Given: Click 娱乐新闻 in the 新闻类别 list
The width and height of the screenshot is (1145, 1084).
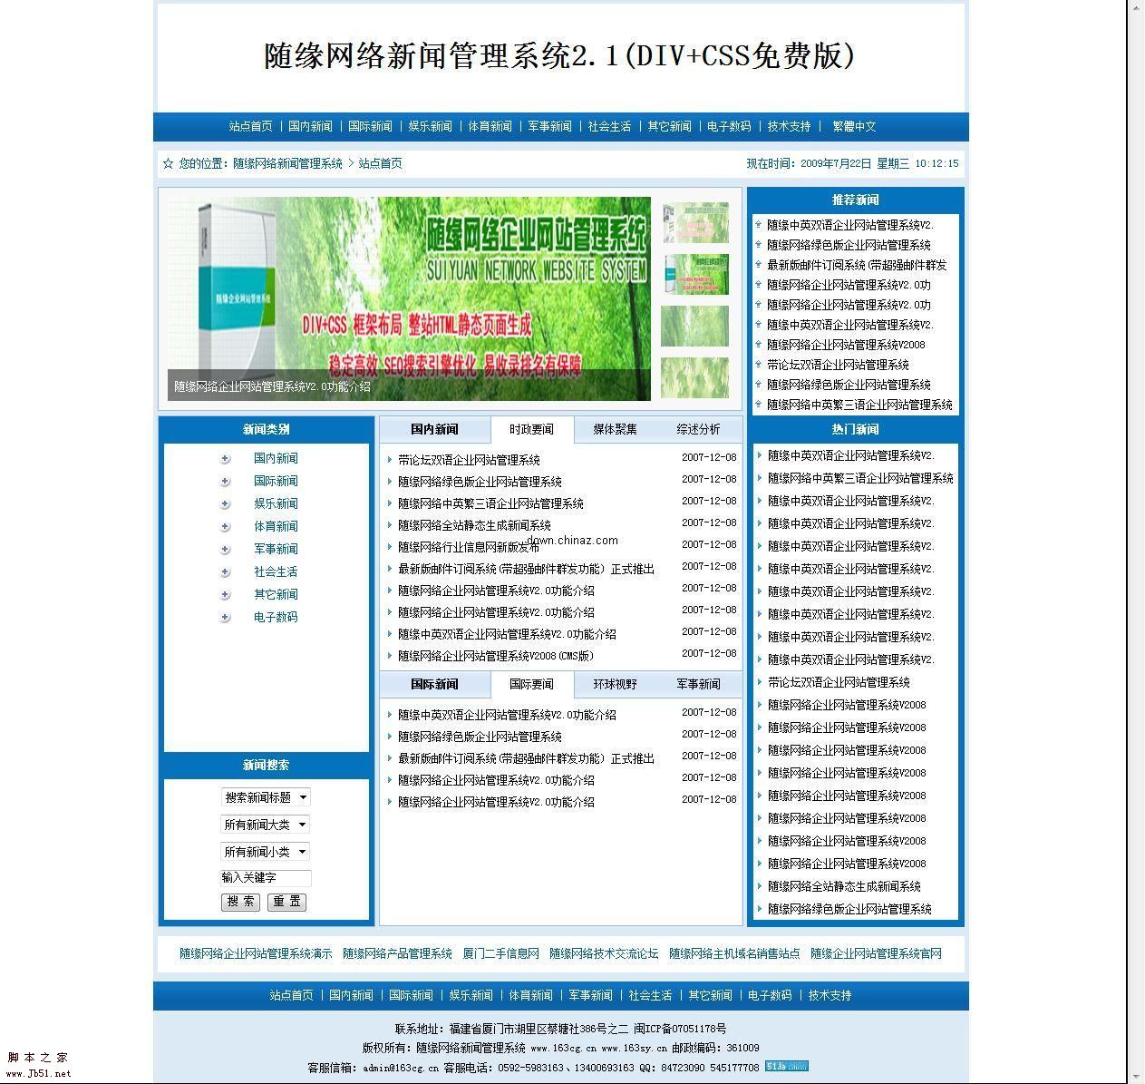Looking at the screenshot, I should coord(276,503).
